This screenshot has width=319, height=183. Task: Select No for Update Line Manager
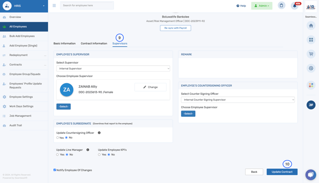pyautogui.click(x=67, y=155)
